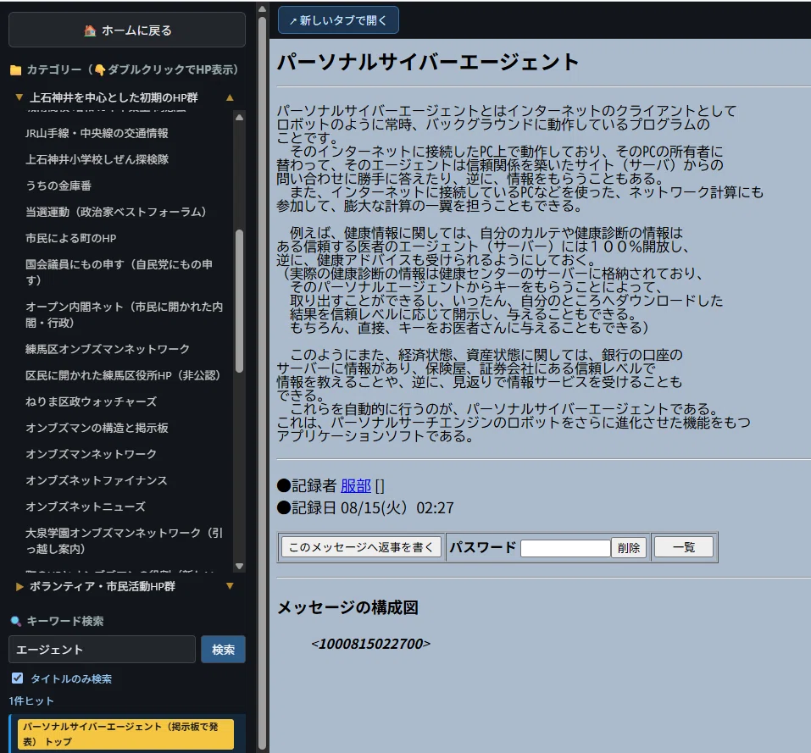Focus the keyword search field

(102, 650)
